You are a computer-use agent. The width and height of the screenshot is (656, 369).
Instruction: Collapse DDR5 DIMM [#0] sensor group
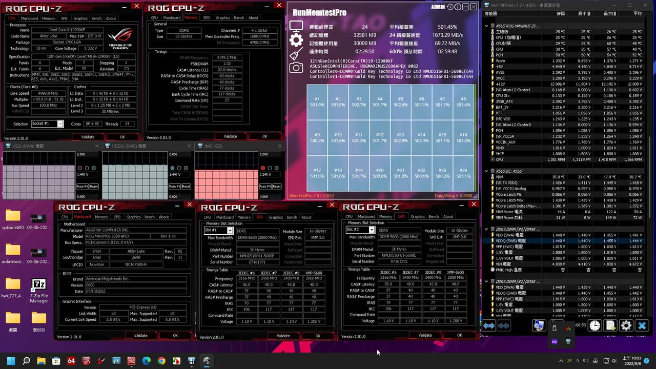point(487,229)
